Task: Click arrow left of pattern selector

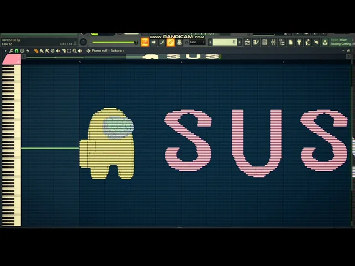Action: coord(210,42)
